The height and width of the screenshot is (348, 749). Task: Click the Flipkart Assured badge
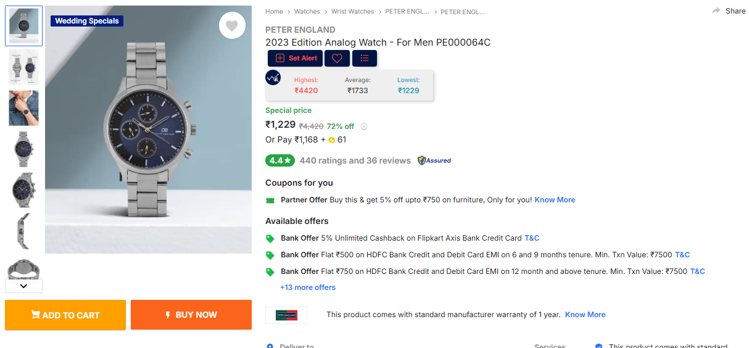coord(434,160)
